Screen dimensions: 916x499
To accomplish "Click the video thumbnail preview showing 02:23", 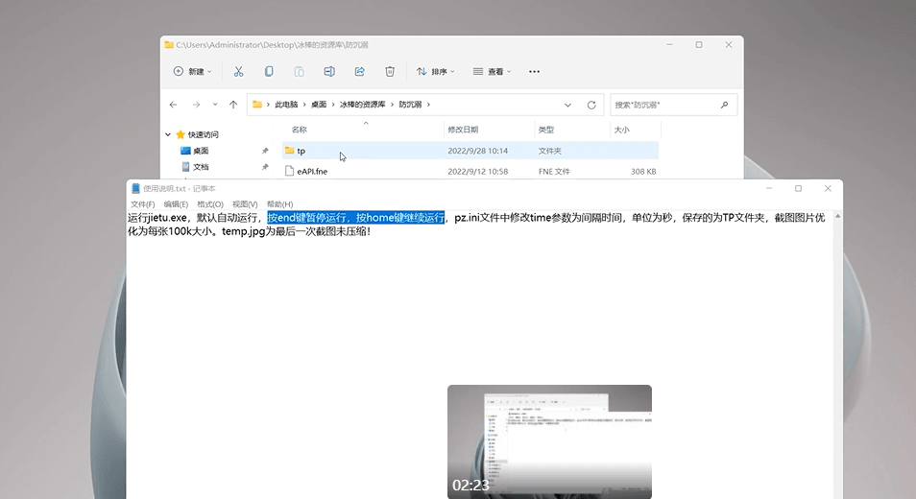I will [549, 440].
